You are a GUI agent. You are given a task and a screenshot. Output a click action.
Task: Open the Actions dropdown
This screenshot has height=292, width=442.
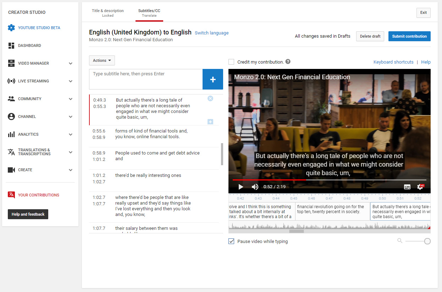click(102, 60)
